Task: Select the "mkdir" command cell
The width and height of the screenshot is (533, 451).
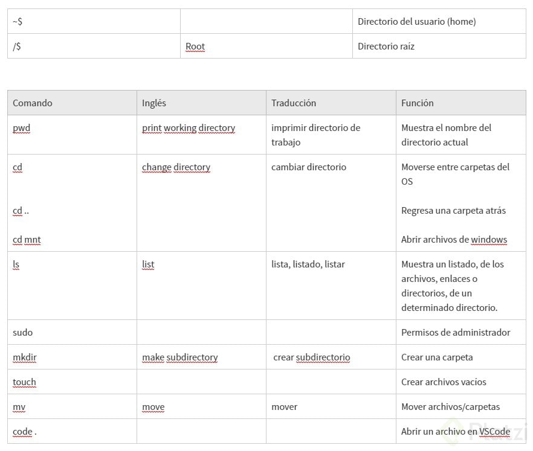Action: coord(25,357)
